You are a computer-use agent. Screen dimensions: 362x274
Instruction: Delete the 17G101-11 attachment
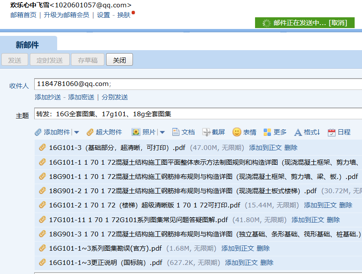[x=333, y=220]
